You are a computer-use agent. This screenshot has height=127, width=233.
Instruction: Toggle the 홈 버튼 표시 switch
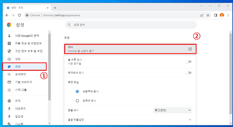point(188,62)
